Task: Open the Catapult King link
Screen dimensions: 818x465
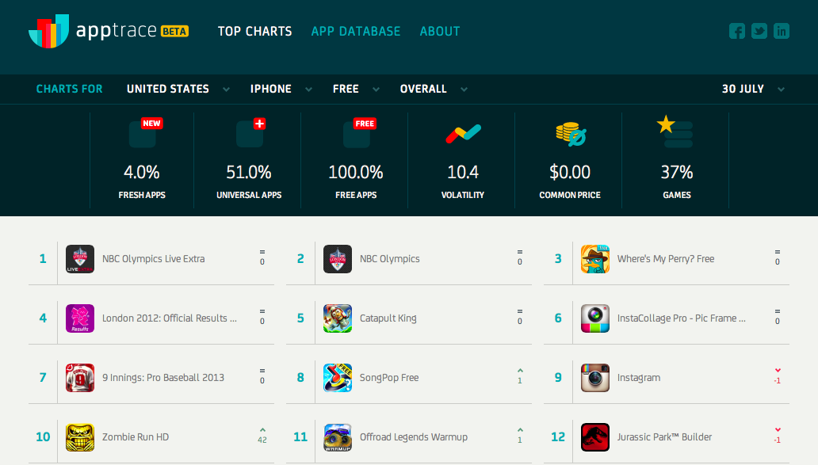Action: 388,318
